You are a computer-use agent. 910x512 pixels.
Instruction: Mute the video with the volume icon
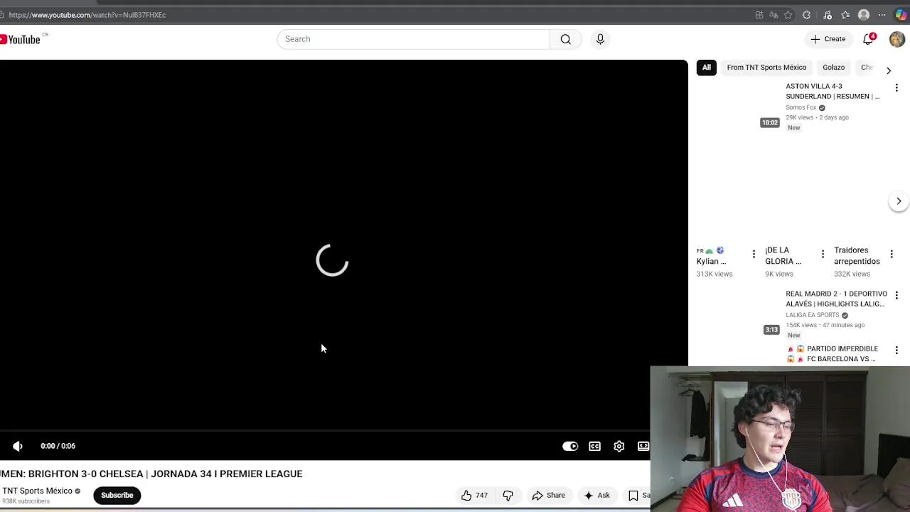pyautogui.click(x=18, y=446)
